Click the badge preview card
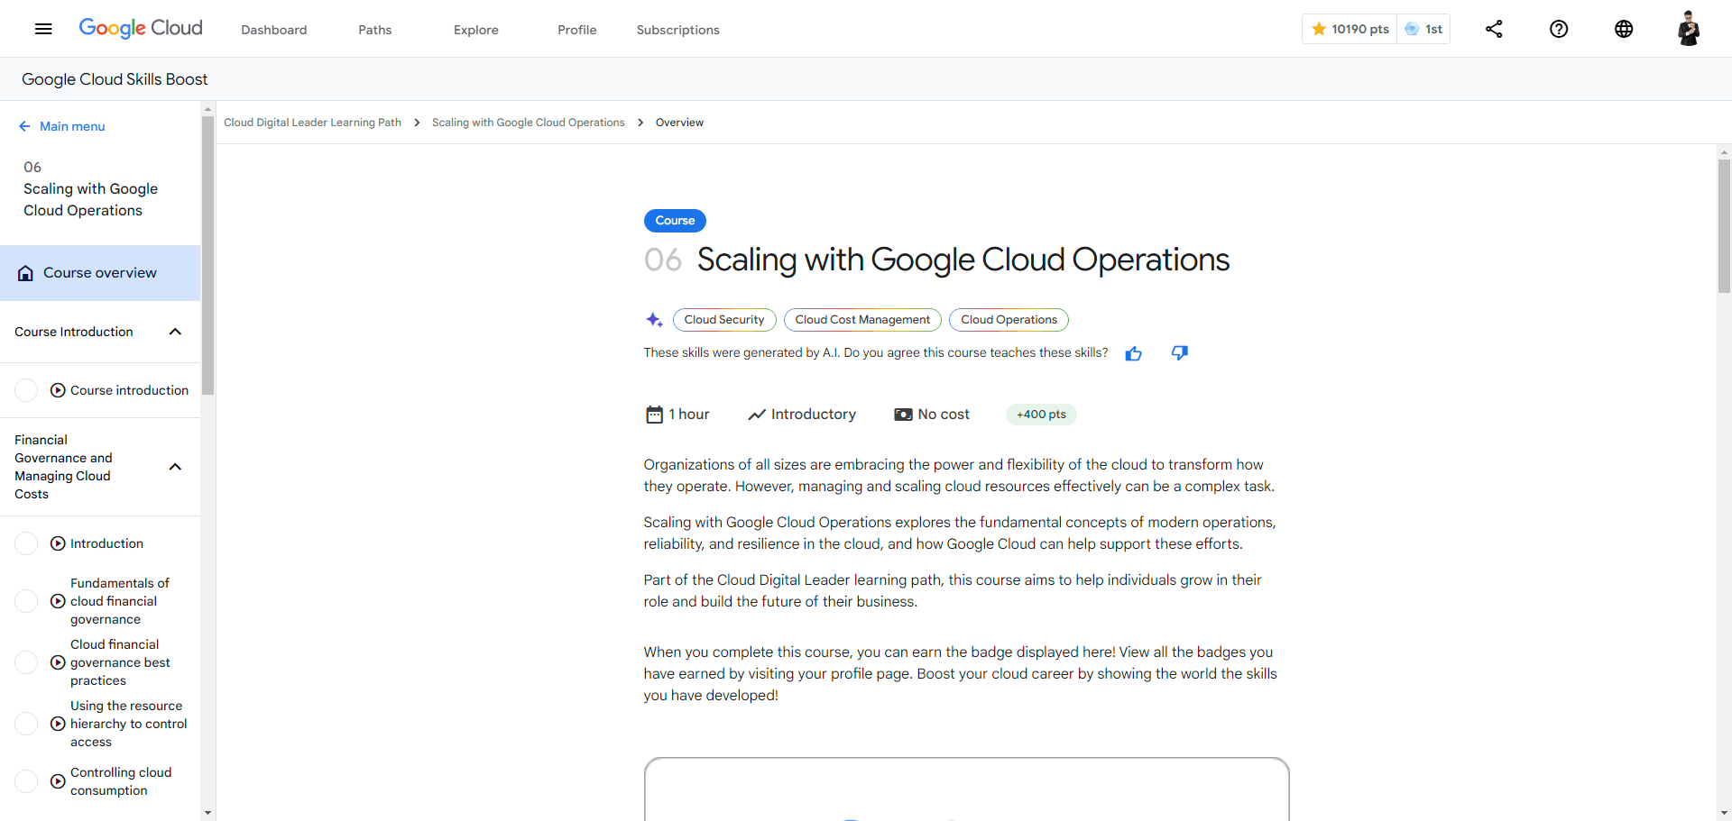 click(x=966, y=789)
